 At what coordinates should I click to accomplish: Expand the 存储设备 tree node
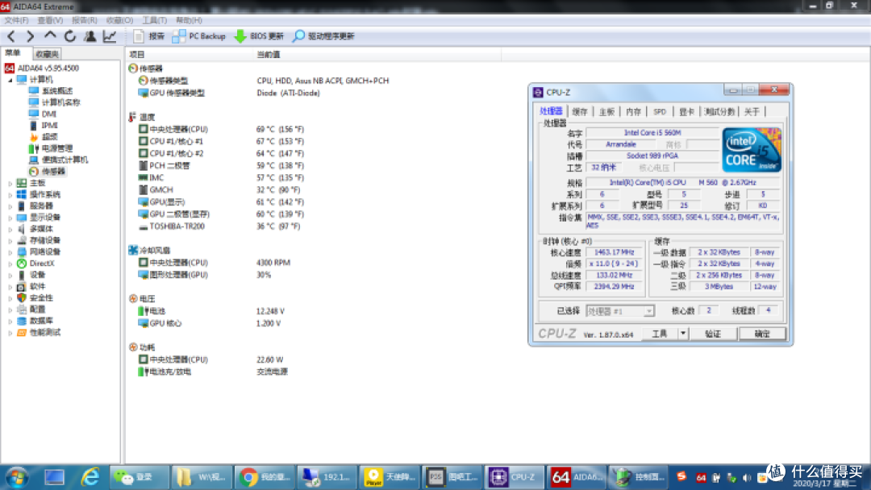coord(10,241)
